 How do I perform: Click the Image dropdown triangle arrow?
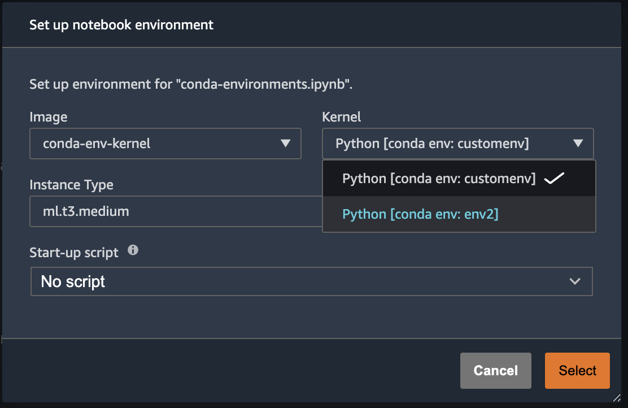tap(286, 144)
